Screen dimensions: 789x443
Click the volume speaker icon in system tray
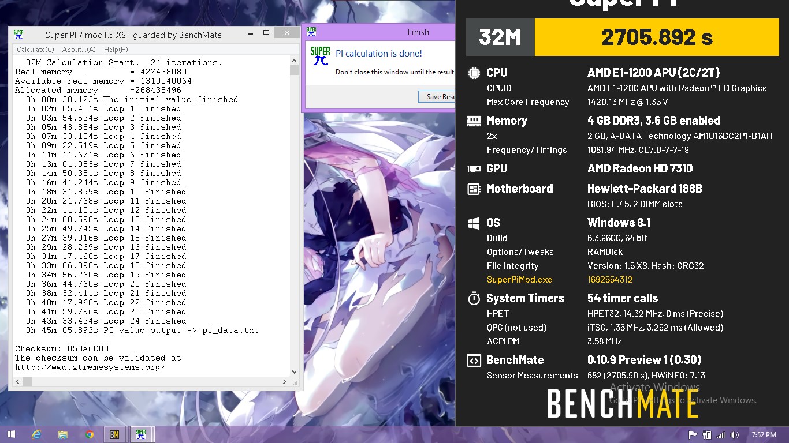click(x=735, y=435)
